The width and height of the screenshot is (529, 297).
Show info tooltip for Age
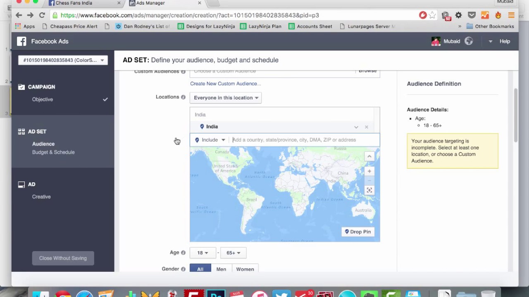click(x=183, y=252)
